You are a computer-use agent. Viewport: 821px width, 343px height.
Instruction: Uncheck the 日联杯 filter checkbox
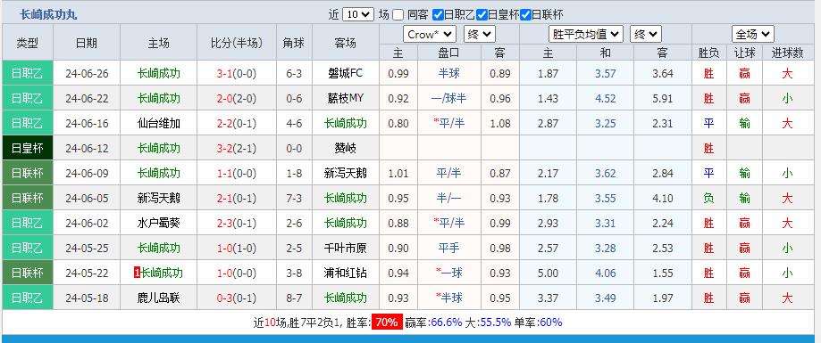[x=526, y=14]
